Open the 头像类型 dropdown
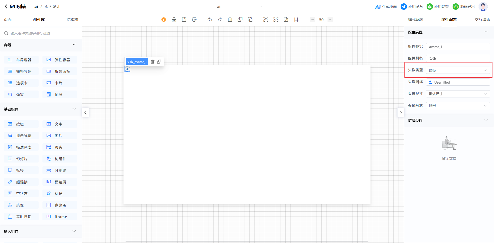Image resolution: width=494 pixels, height=243 pixels. [458, 70]
